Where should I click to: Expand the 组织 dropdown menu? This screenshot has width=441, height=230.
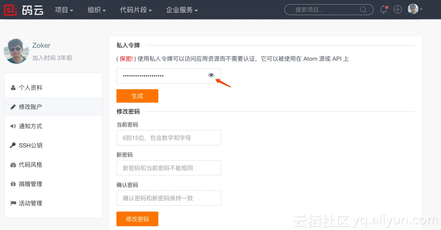(96, 10)
